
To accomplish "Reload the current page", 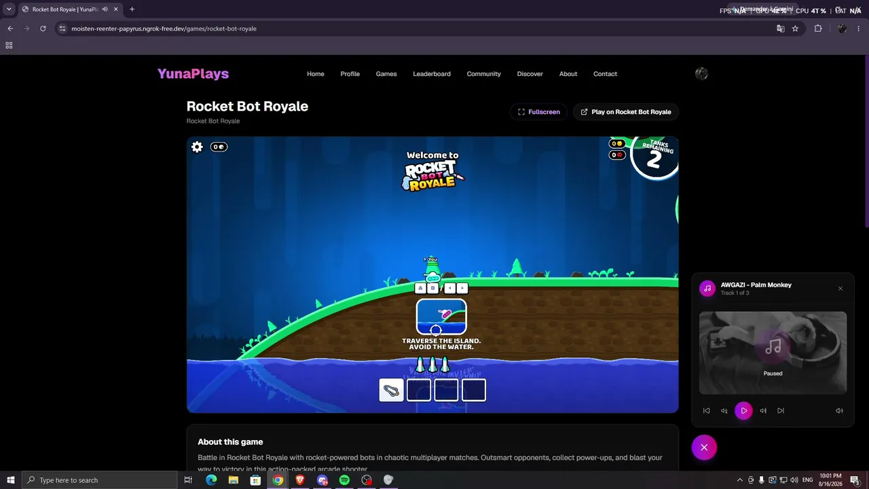I will [43, 29].
